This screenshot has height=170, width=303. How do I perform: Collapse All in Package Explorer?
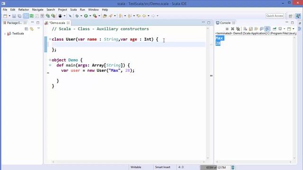click(27, 29)
